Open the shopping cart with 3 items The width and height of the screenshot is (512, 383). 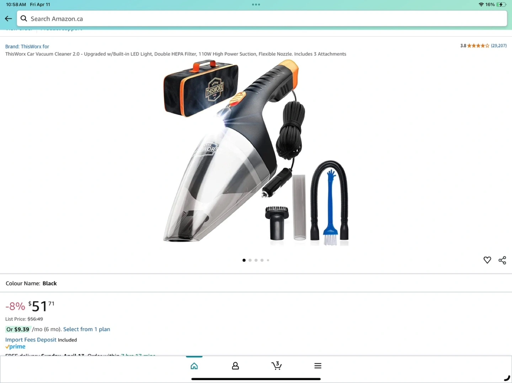[277, 365]
